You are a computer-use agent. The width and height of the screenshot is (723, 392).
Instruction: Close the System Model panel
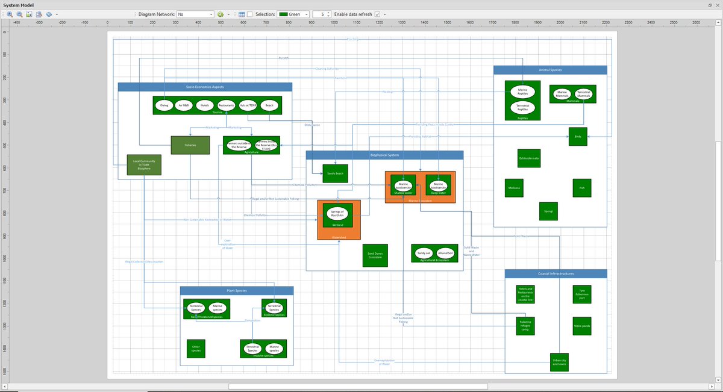click(x=718, y=4)
